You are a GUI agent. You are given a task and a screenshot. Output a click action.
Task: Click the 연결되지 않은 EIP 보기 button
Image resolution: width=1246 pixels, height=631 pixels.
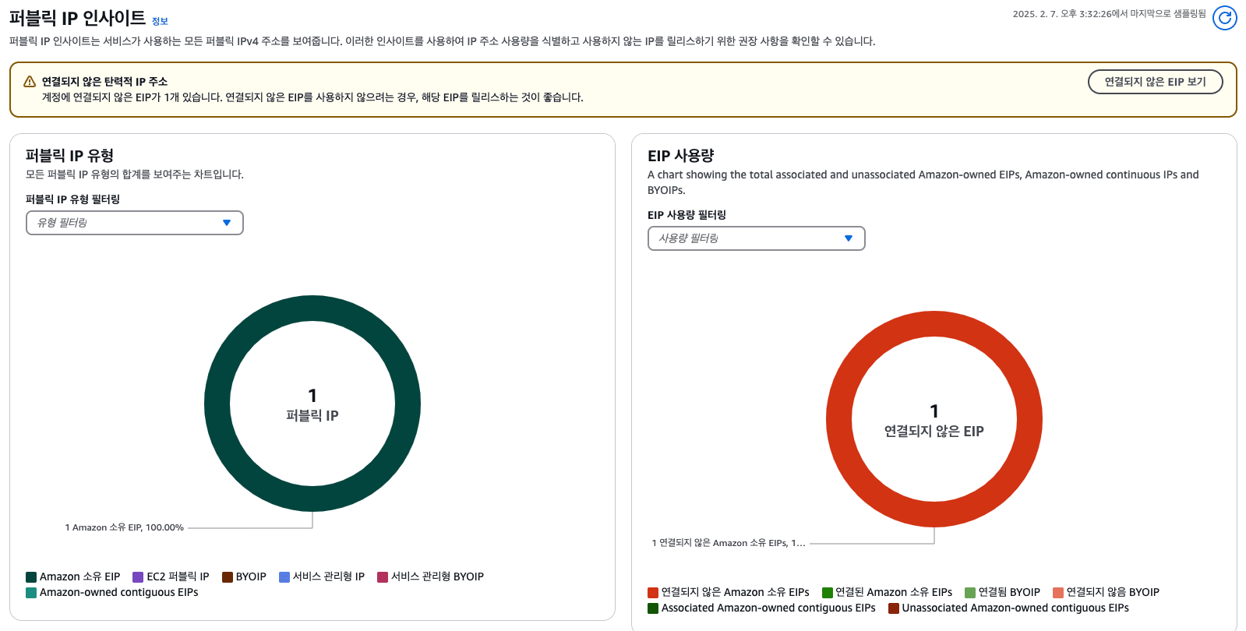[x=1155, y=82]
